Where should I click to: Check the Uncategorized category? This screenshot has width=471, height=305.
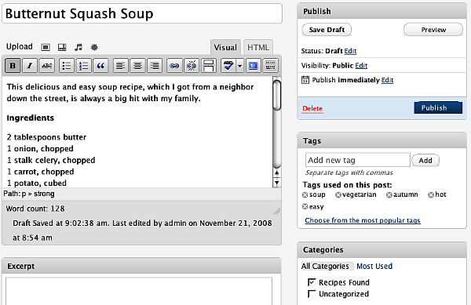coord(312,294)
